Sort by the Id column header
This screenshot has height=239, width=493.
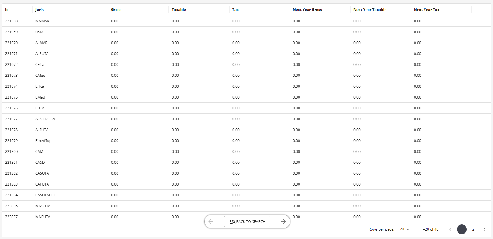click(x=7, y=10)
